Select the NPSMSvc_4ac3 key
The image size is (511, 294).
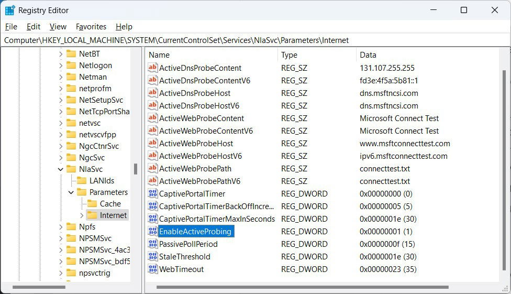(x=104, y=249)
